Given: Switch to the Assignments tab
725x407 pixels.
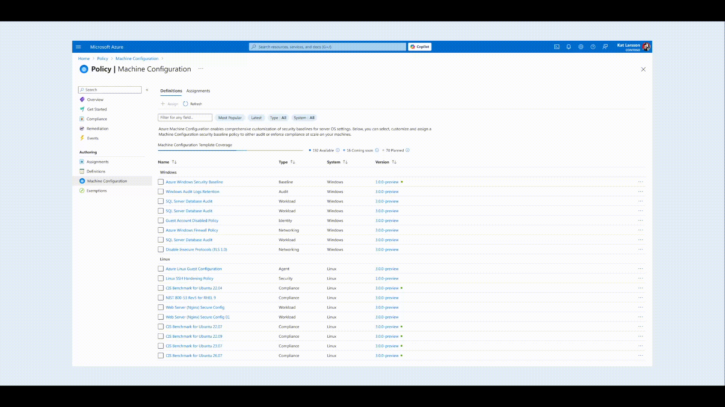Looking at the screenshot, I should [x=198, y=91].
